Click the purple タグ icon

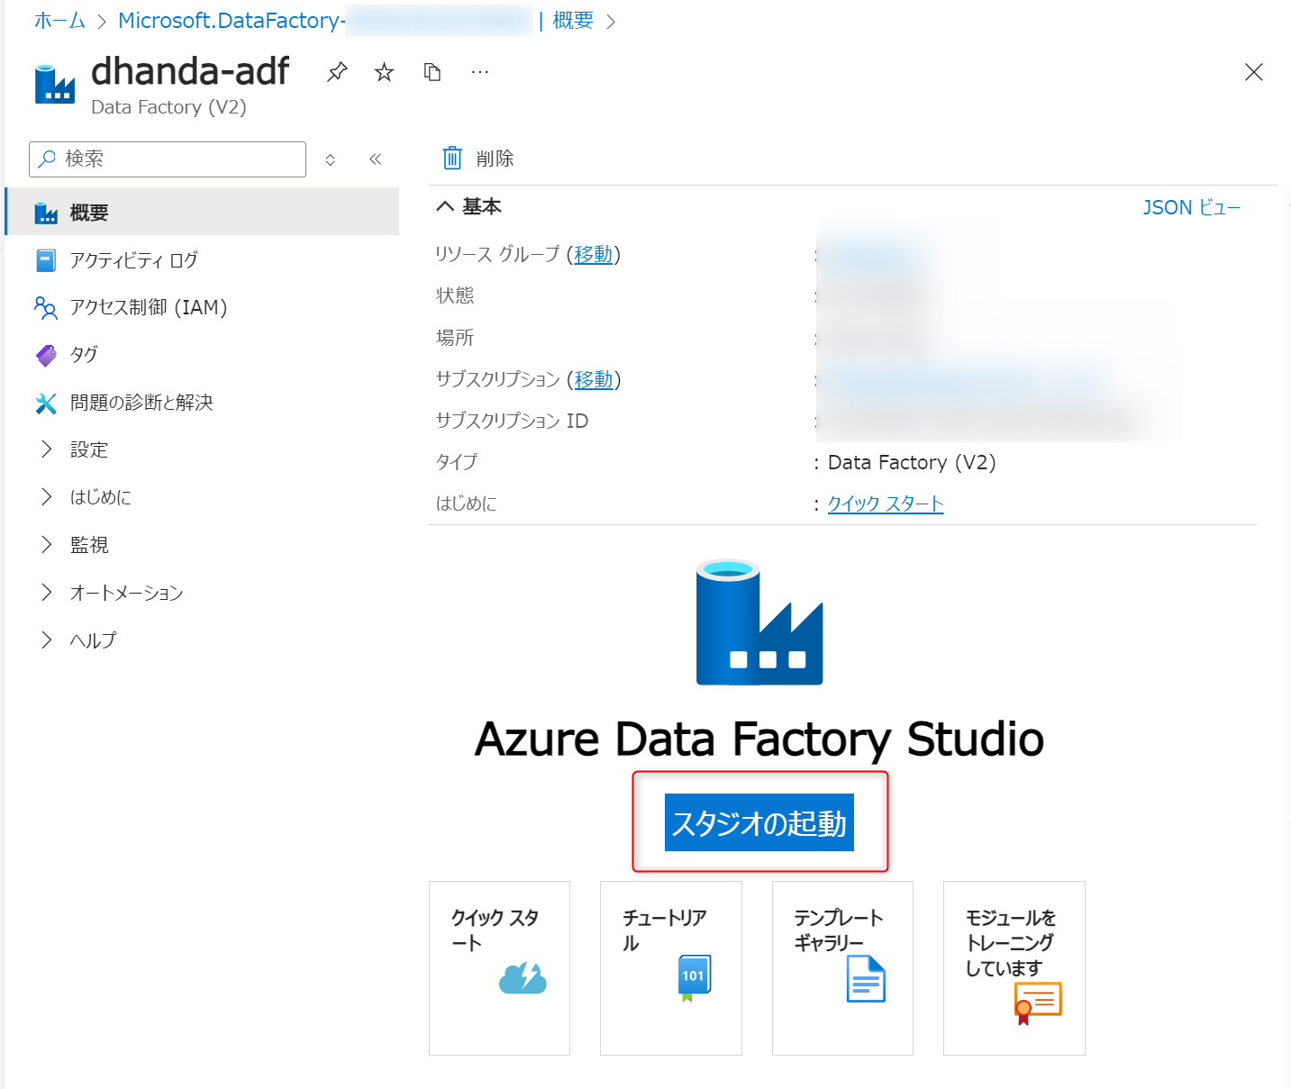click(46, 355)
